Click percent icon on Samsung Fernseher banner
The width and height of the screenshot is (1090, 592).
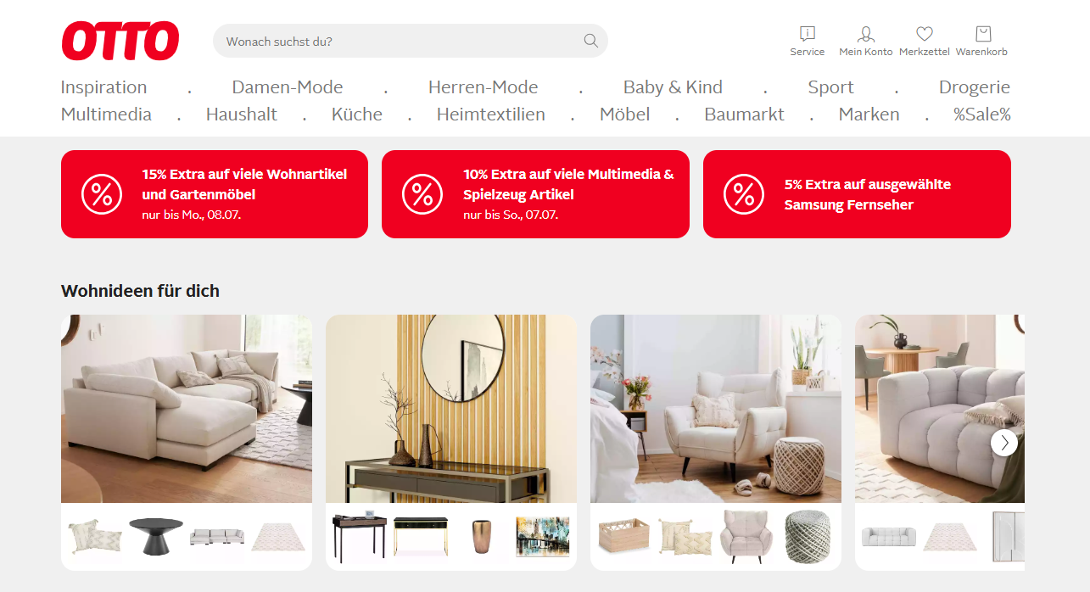(744, 194)
